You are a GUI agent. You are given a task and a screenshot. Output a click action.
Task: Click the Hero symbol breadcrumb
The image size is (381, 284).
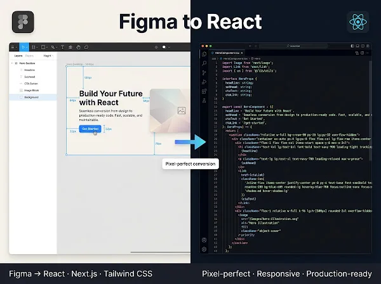point(256,58)
